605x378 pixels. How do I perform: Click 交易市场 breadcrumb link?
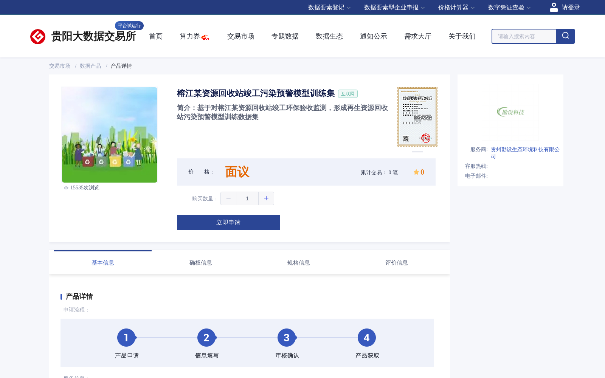pos(60,66)
